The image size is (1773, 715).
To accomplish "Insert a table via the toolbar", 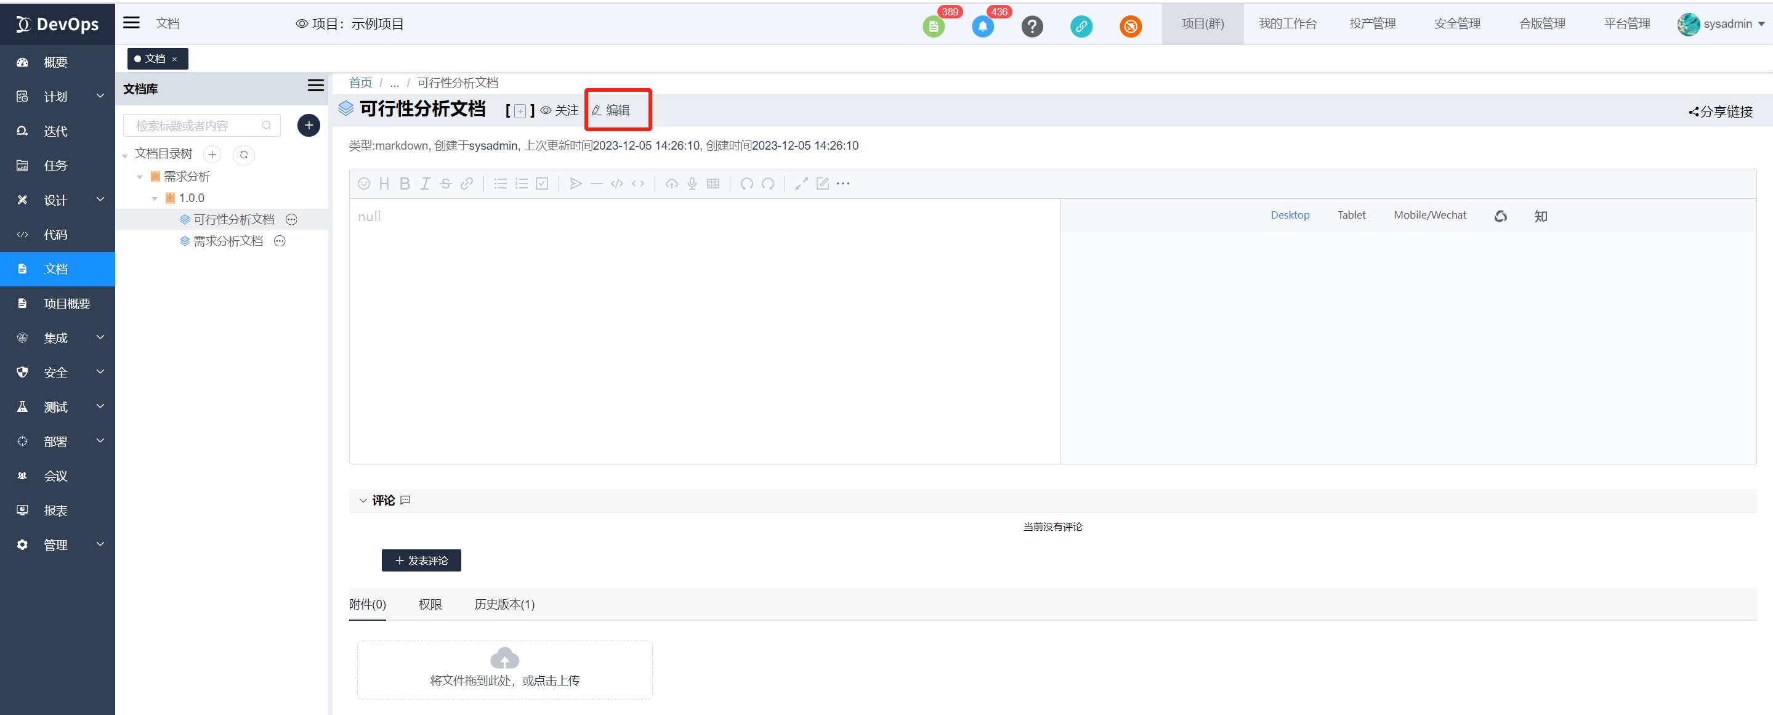I will [713, 184].
